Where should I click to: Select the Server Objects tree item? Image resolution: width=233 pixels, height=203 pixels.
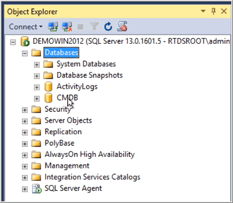pyautogui.click(x=68, y=120)
